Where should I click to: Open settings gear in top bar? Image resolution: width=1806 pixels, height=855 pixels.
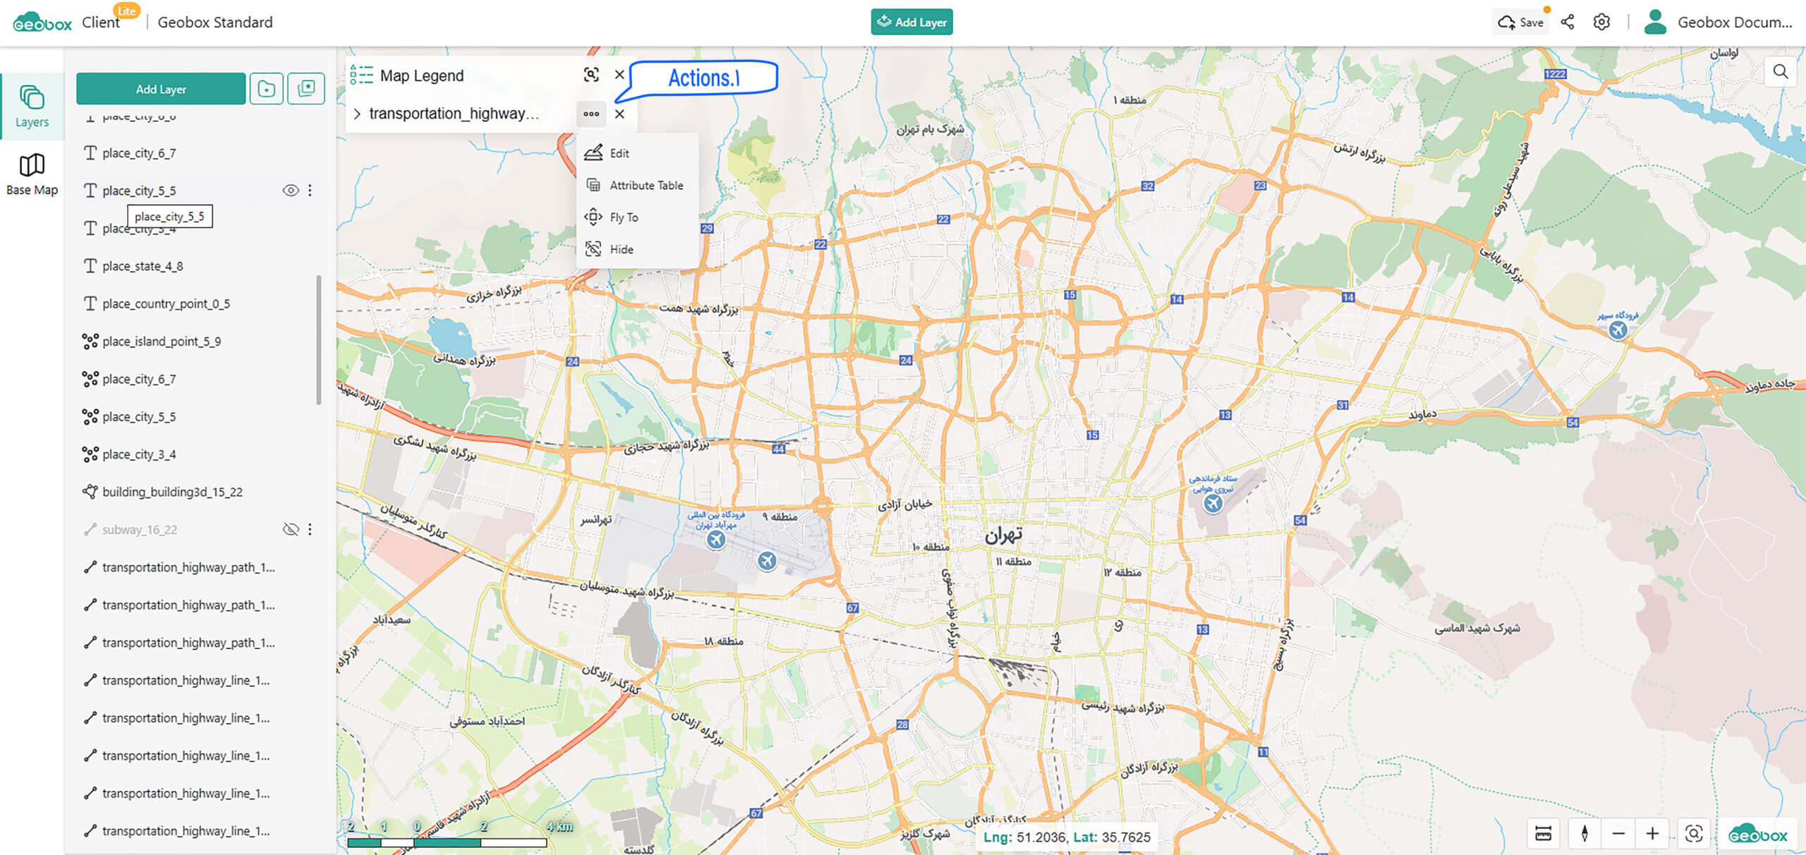(x=1601, y=22)
